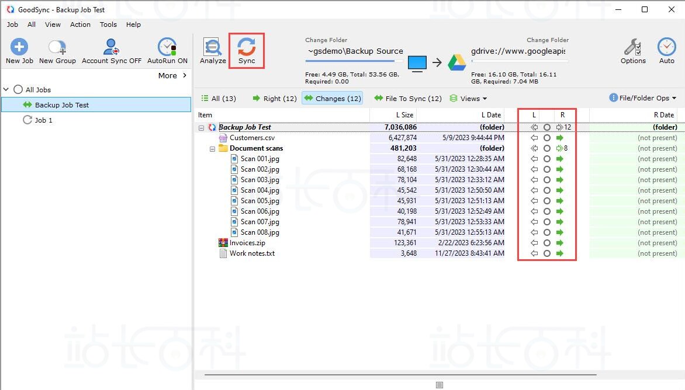Screen dimensions: 685x390
Task: Click left disk usage bar
Action: (x=354, y=61)
